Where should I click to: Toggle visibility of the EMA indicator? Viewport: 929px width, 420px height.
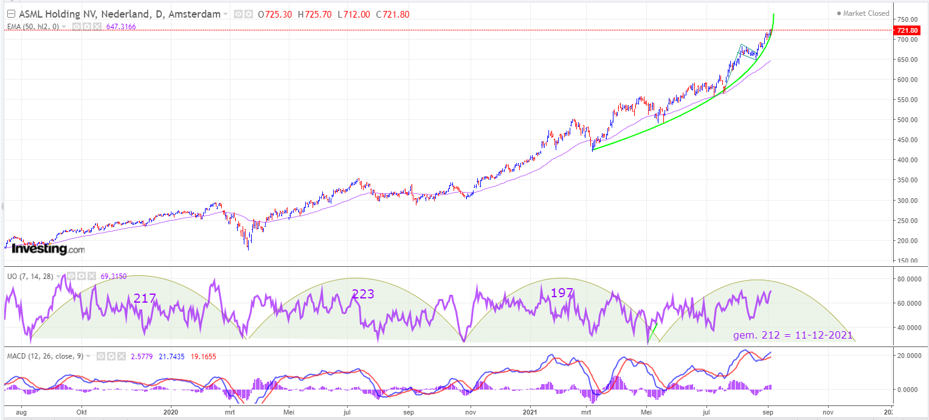[77, 27]
